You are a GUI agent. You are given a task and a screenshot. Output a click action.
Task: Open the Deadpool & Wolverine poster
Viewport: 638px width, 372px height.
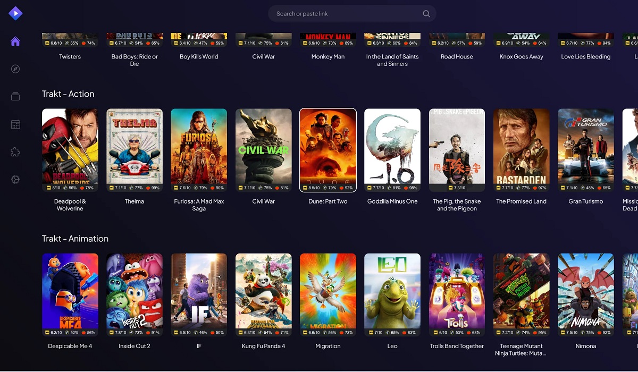[70, 149]
